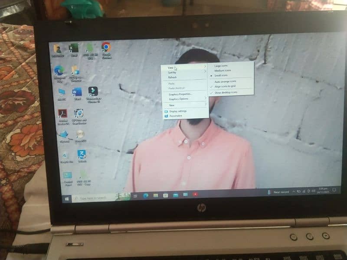Toggle Show desktop icons option
347x260 pixels.
[x=226, y=92]
